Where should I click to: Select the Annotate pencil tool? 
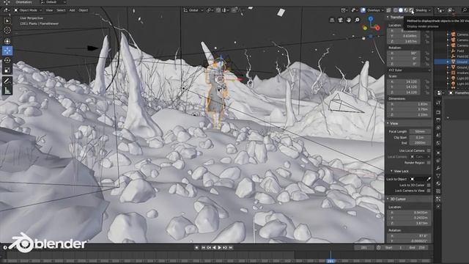tap(7, 81)
